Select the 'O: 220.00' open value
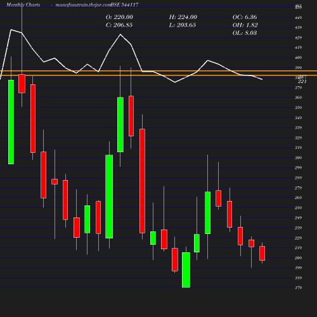The width and height of the screenshot is (317, 317). click(x=119, y=17)
